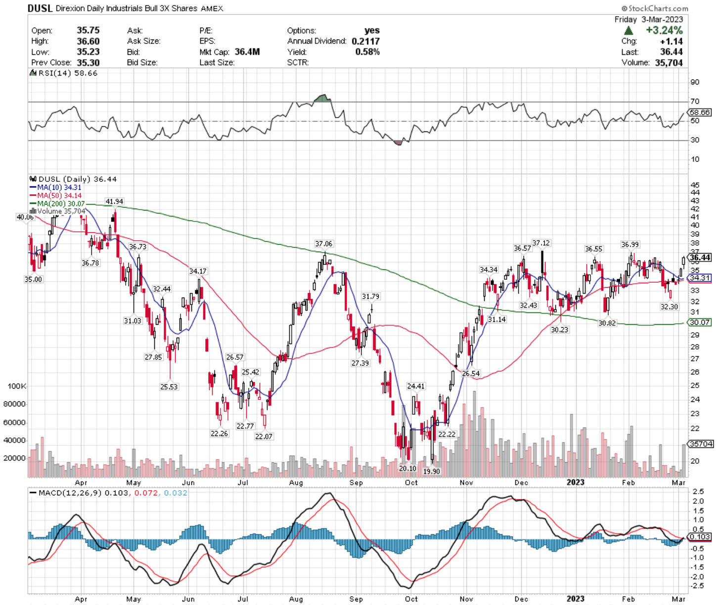Click the High value 36.60

(88, 41)
